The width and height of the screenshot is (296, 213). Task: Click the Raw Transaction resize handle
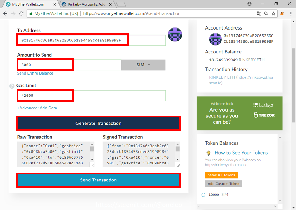93,165
